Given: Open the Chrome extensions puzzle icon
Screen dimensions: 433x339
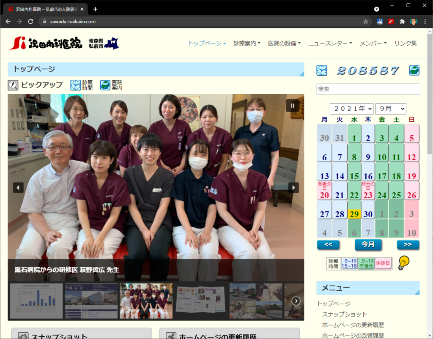Looking at the screenshot, I should tap(402, 22).
